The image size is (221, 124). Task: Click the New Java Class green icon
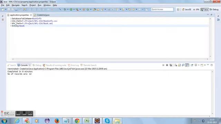coord(88,9)
